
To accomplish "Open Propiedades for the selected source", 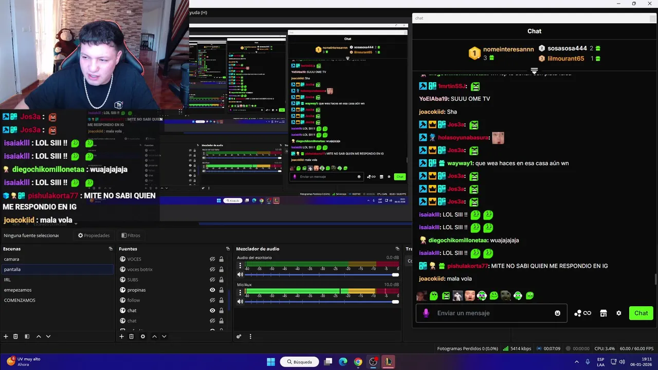I will (x=94, y=235).
